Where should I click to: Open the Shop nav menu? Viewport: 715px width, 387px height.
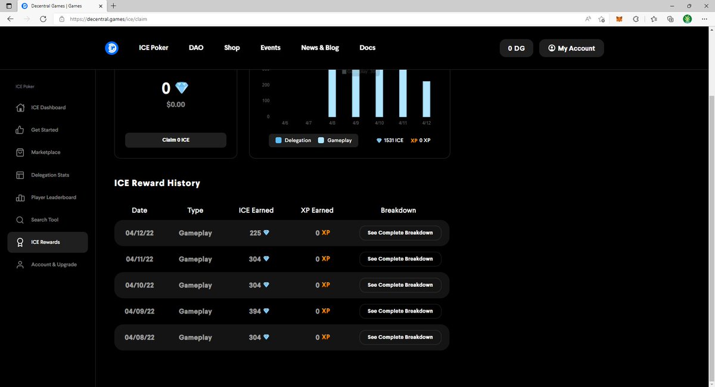(x=232, y=48)
